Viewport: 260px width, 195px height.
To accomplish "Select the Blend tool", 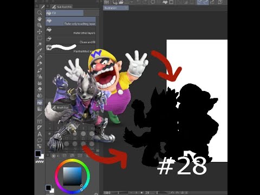I will tap(40, 95).
